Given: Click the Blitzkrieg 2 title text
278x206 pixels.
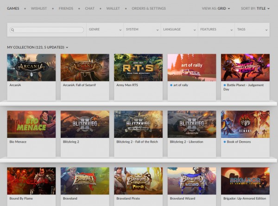Looking at the screenshot, I should coord(71,142).
